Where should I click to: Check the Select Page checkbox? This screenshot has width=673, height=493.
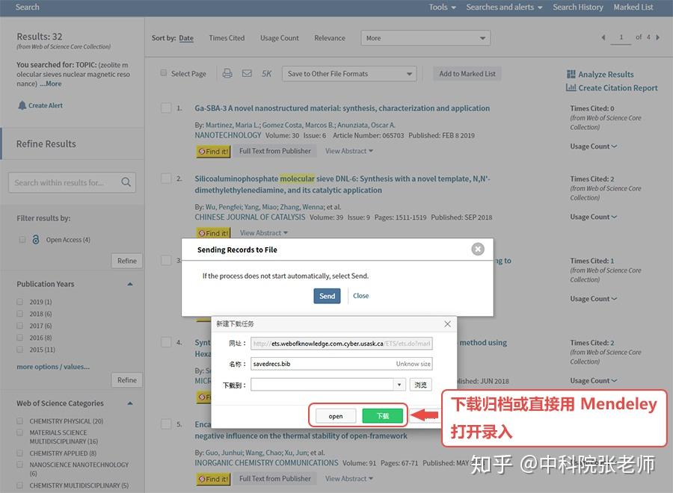pos(164,73)
